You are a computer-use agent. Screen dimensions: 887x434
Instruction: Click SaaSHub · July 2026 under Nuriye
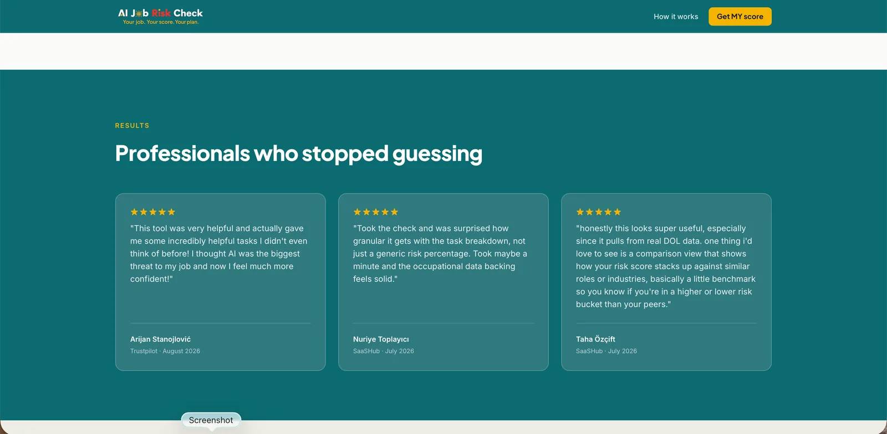pyautogui.click(x=384, y=351)
